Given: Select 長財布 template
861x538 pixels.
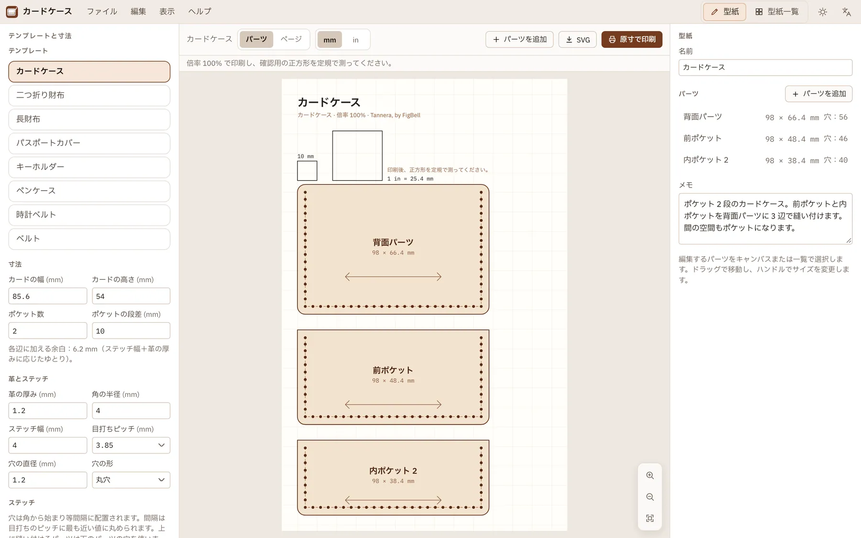Looking at the screenshot, I should pyautogui.click(x=89, y=119).
